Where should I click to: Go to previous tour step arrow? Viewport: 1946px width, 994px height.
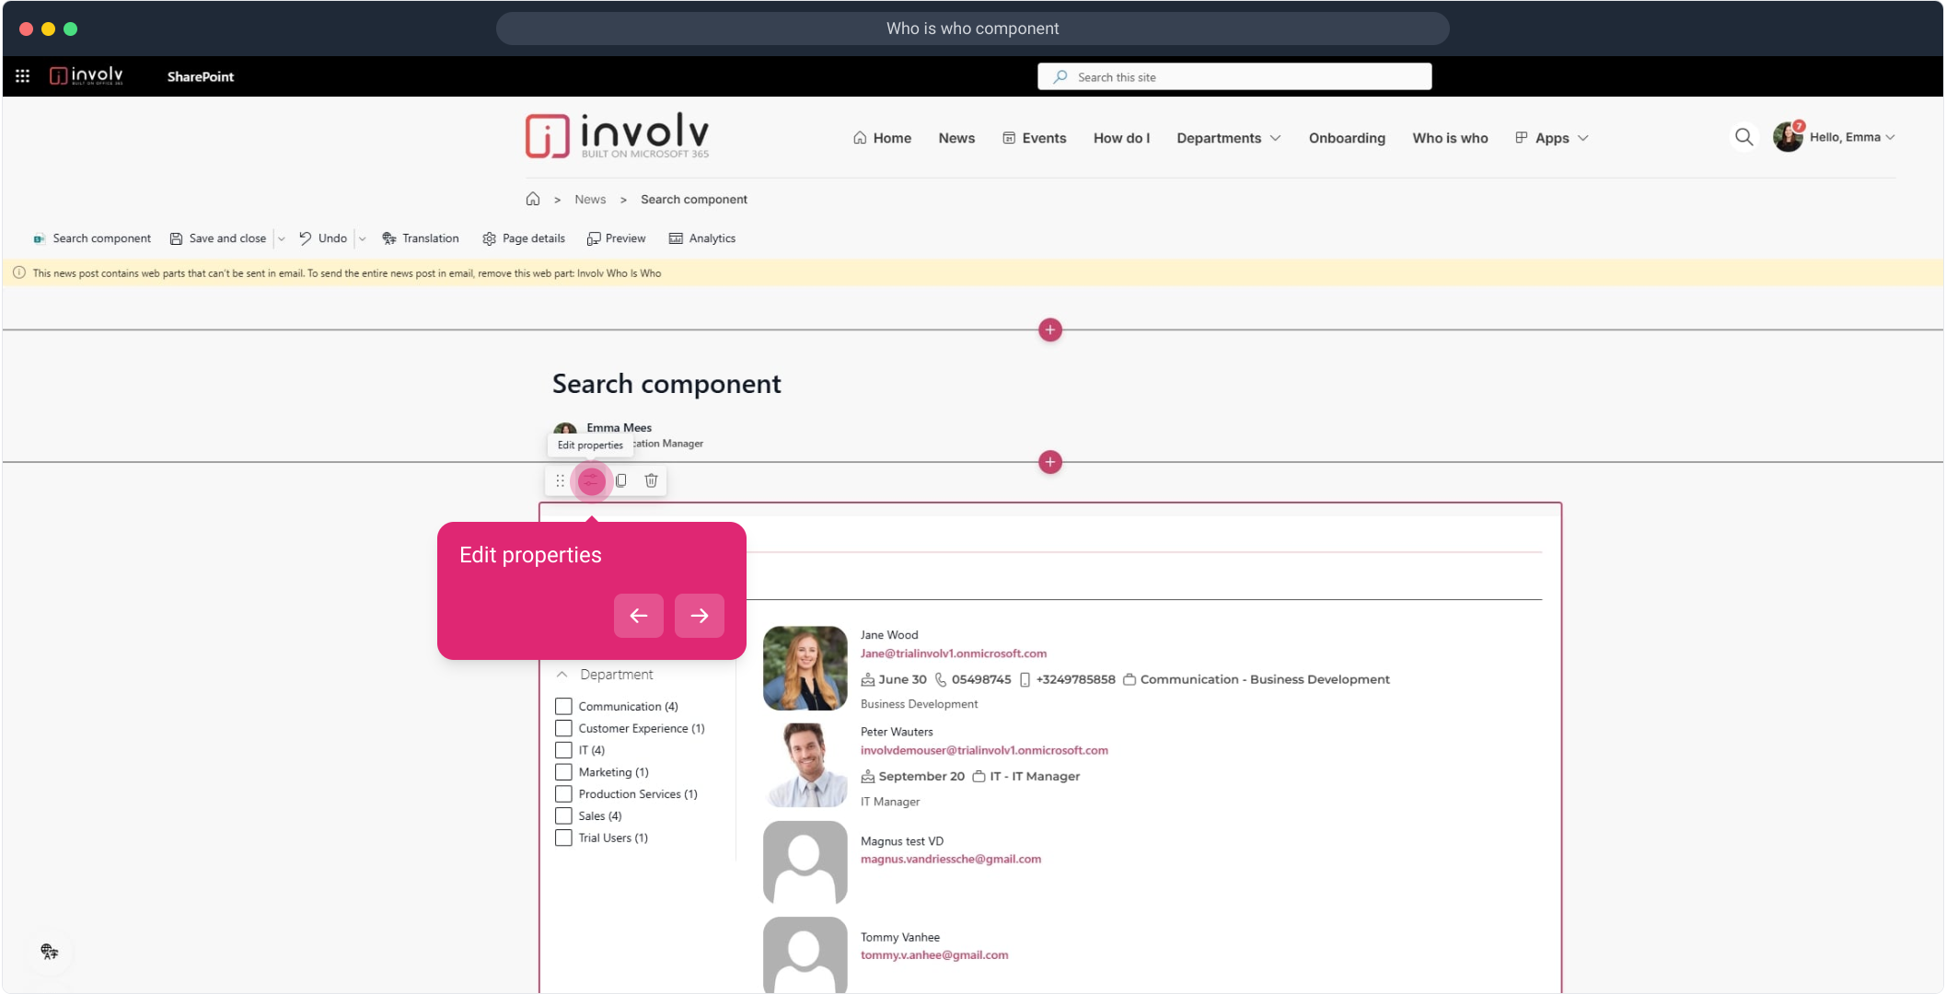pos(639,616)
